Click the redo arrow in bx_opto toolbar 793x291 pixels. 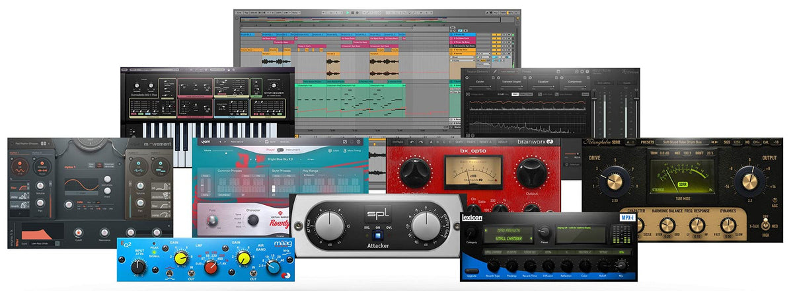click(x=422, y=142)
